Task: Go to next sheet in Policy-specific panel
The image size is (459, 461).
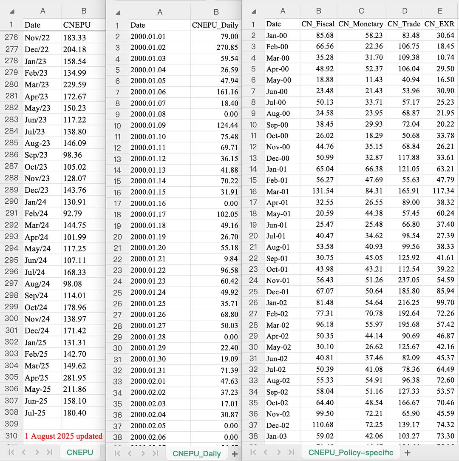Action: pyautogui.click(x=278, y=452)
